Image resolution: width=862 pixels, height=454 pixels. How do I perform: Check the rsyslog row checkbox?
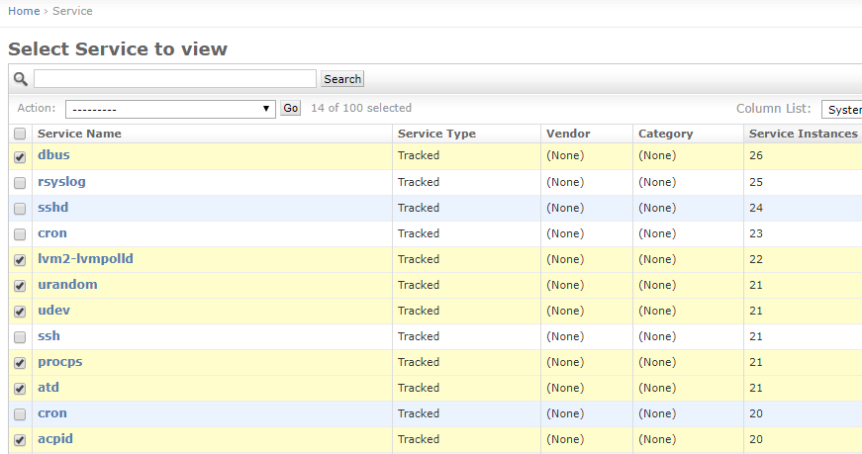[x=20, y=183]
